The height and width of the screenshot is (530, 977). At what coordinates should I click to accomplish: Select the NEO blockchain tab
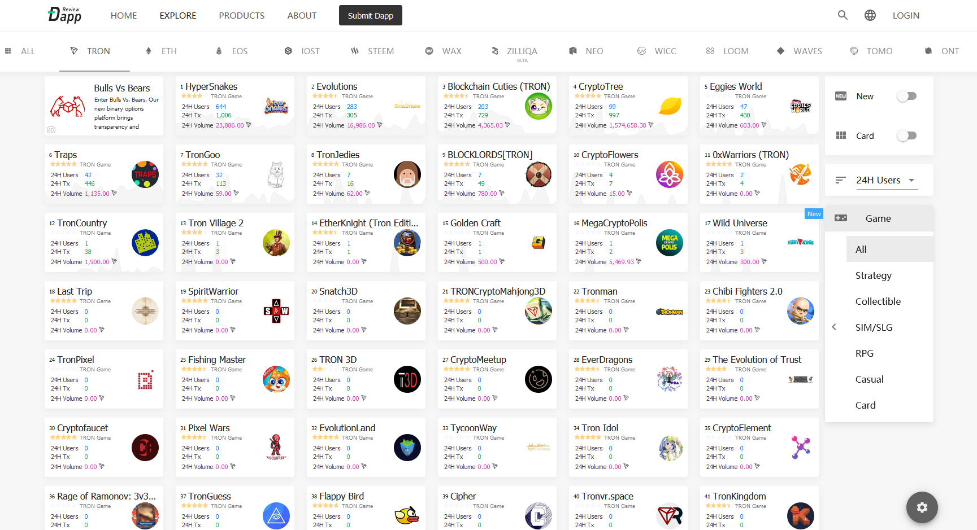586,51
